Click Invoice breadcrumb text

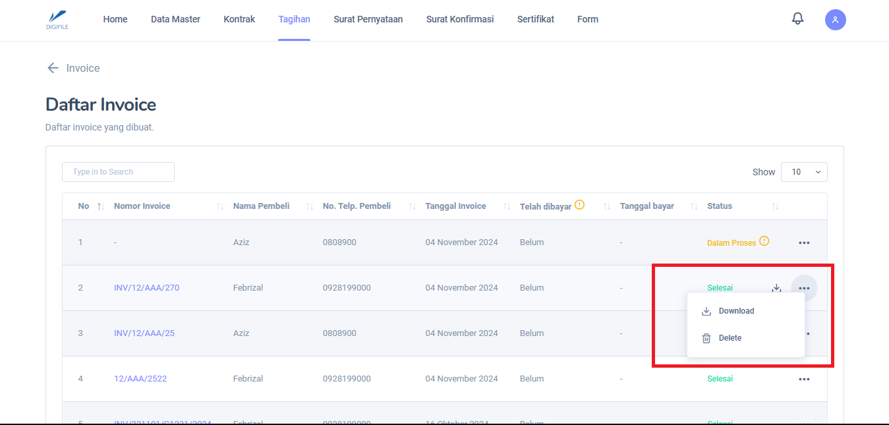[83, 68]
